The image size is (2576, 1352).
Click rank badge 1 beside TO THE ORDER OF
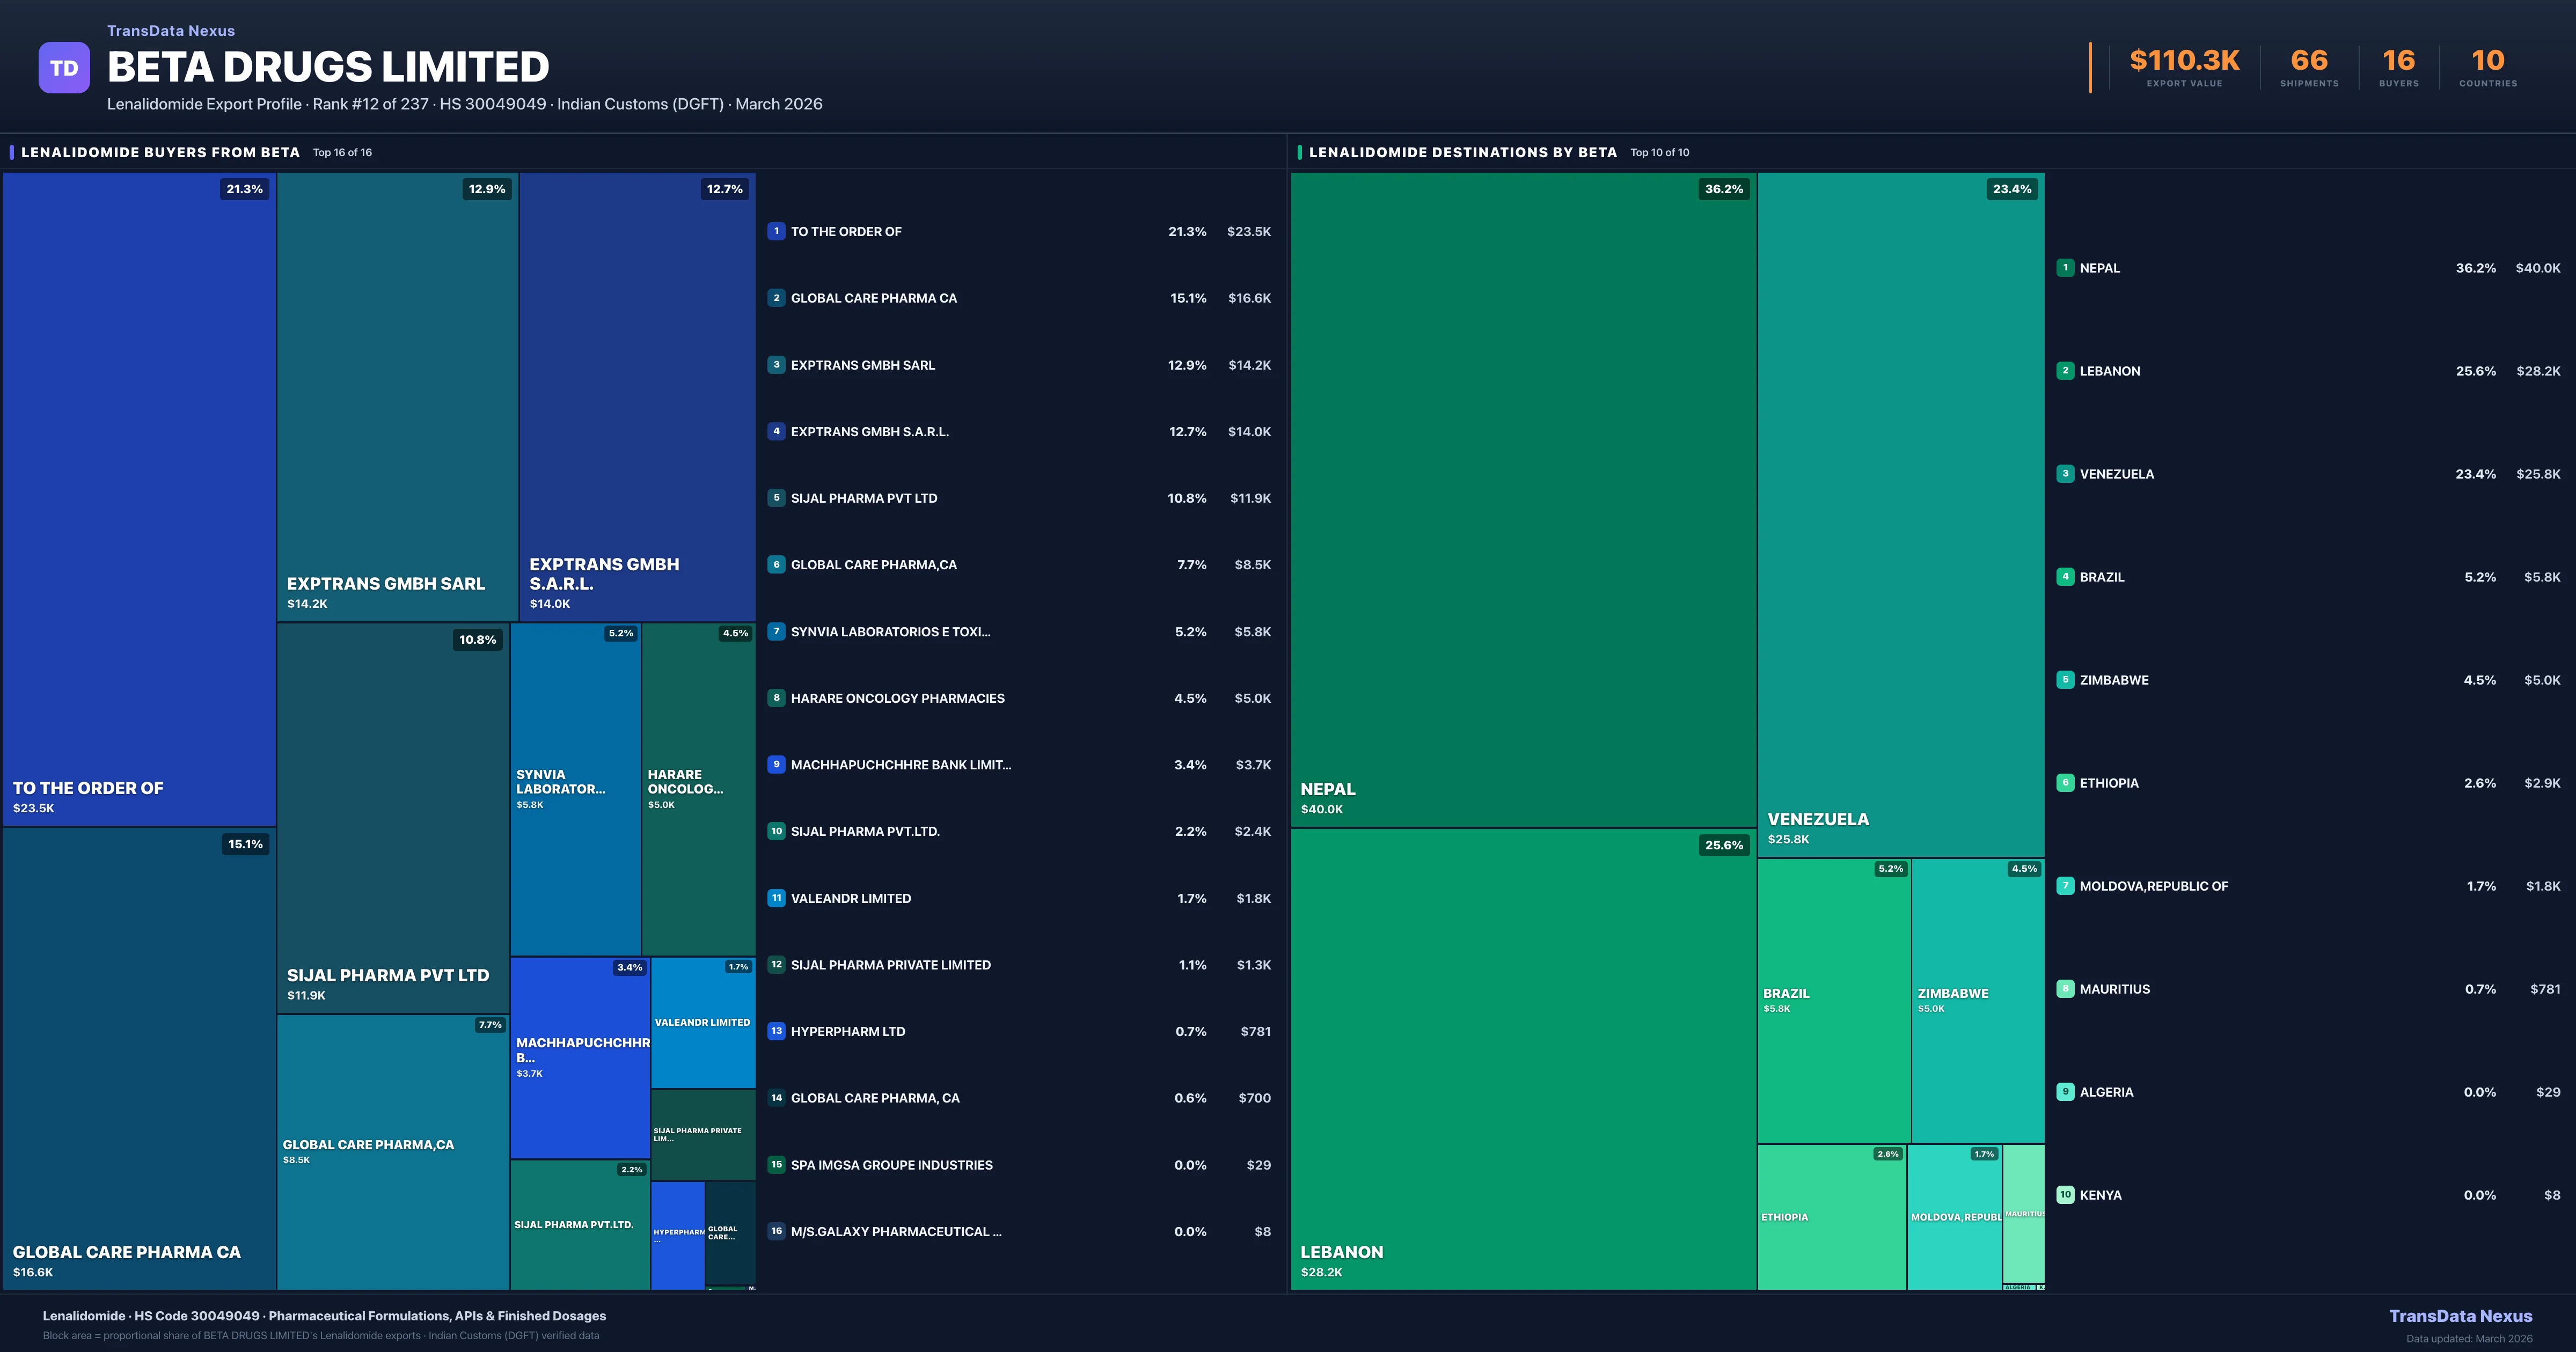point(776,231)
